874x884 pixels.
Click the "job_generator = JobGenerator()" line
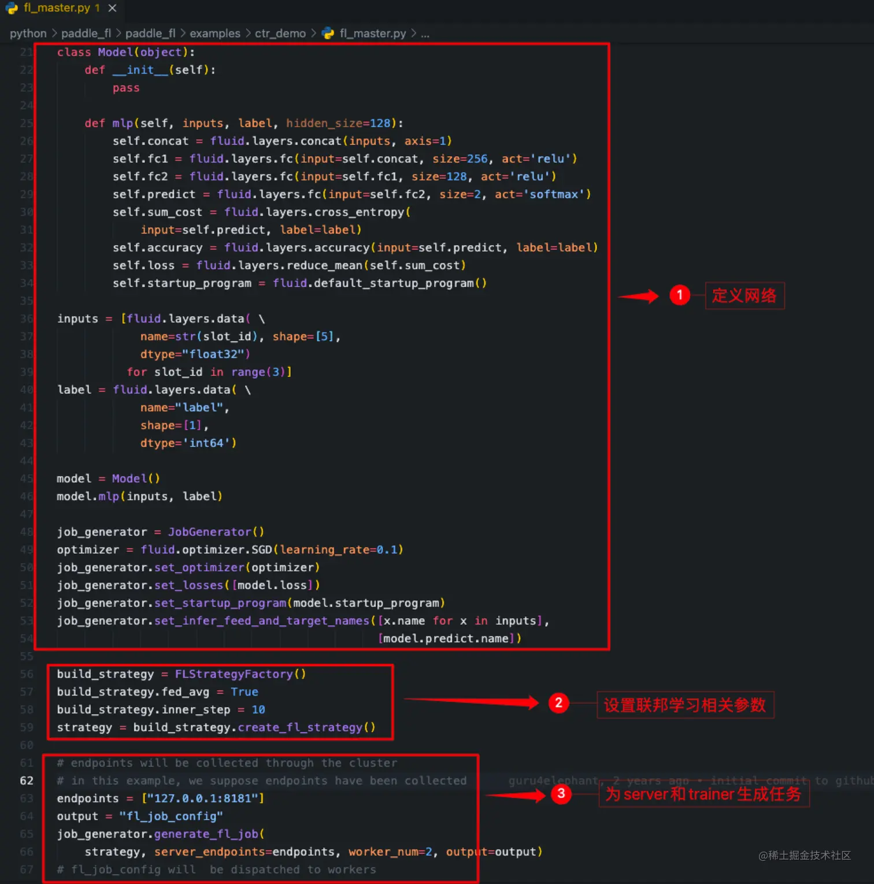tap(161, 532)
